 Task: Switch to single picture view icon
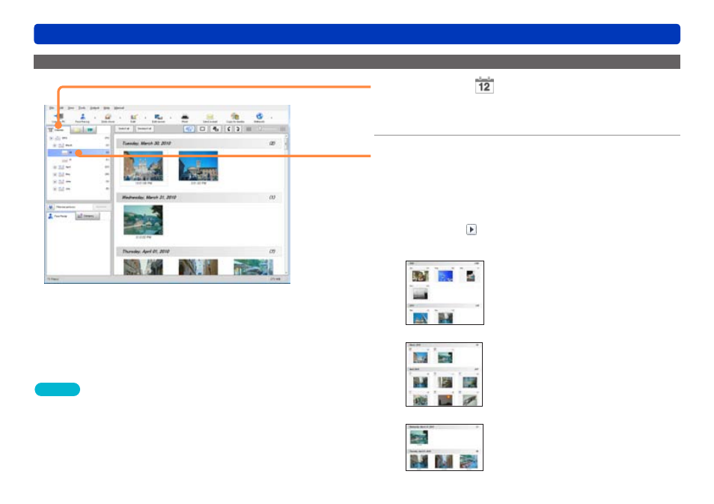tap(203, 129)
